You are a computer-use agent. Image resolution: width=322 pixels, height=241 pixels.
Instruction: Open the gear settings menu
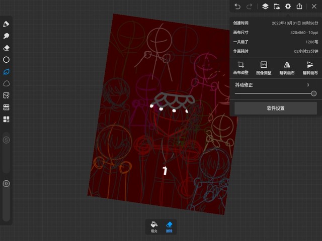point(288,7)
